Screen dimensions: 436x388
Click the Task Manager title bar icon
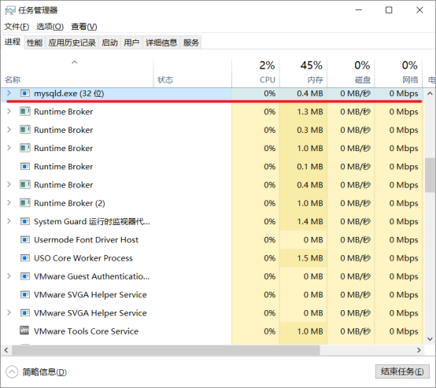pyautogui.click(x=10, y=10)
